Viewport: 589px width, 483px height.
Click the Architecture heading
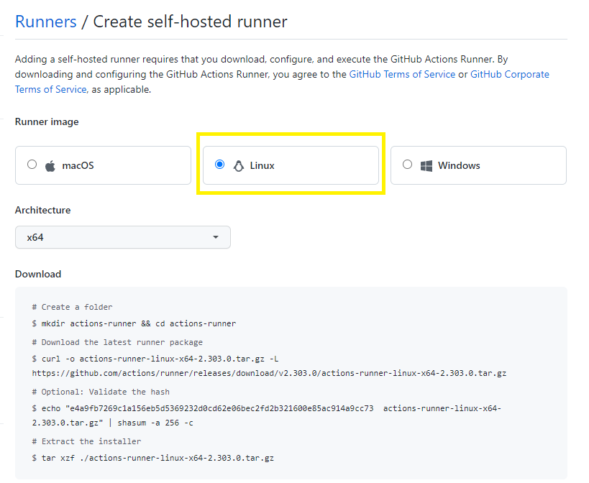[x=43, y=210]
